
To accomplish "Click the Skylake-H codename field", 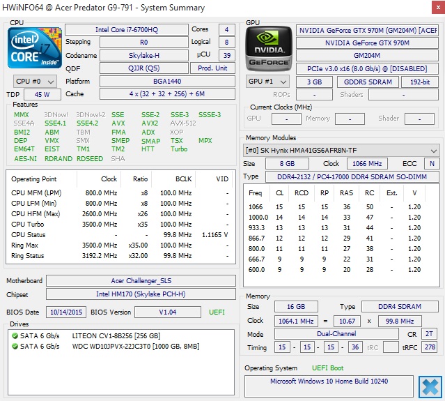I will tap(144, 55).
